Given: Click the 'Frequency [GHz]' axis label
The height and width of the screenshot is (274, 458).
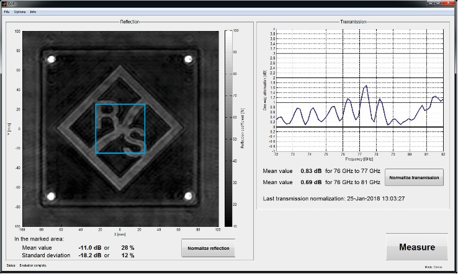Looking at the screenshot, I should [x=359, y=159].
